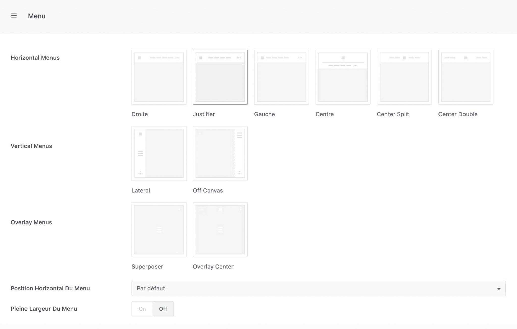The height and width of the screenshot is (329, 517).
Task: Select the Justifier horizontal menu layout
Action: coord(220,77)
